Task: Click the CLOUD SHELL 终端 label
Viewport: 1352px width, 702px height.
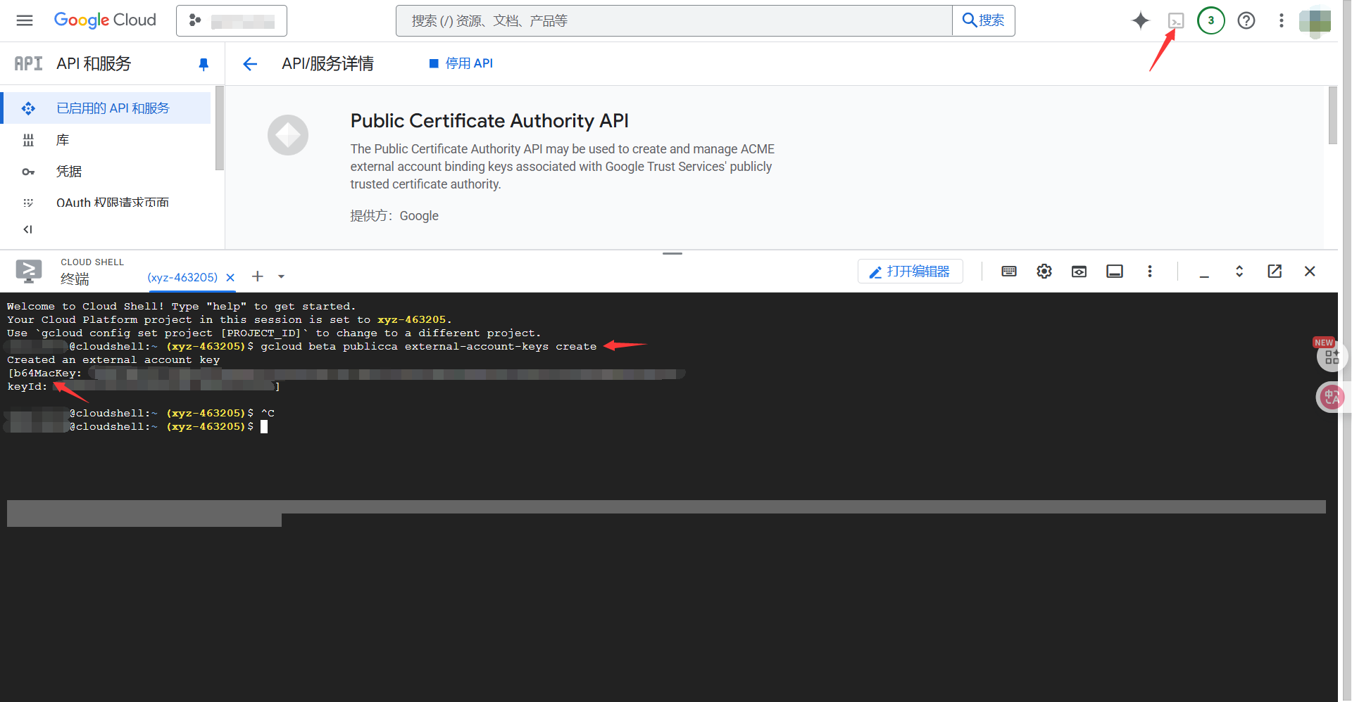Action: 92,272
